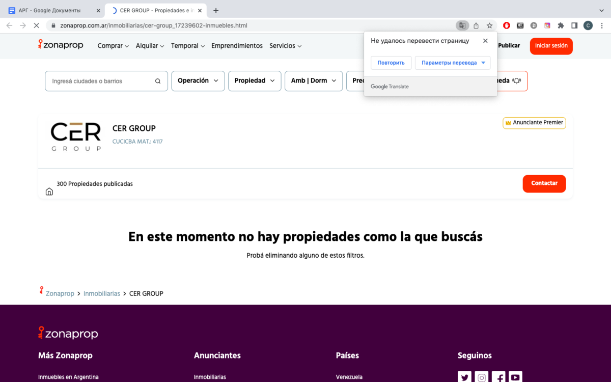Image resolution: width=611 pixels, height=382 pixels.
Task: Click the search magnifier in location field
Action: tap(158, 81)
